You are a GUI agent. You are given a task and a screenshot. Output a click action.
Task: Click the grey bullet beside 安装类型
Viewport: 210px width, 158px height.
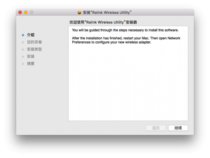(x=23, y=50)
